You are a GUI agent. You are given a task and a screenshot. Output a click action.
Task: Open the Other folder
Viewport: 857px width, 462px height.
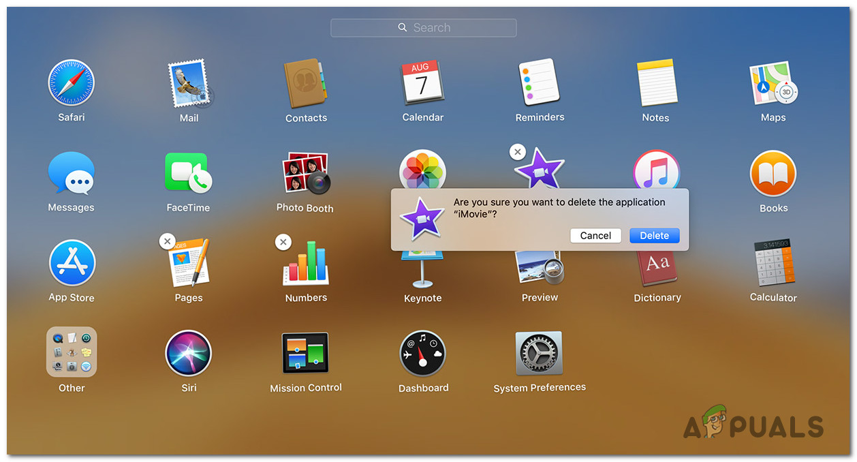point(72,352)
